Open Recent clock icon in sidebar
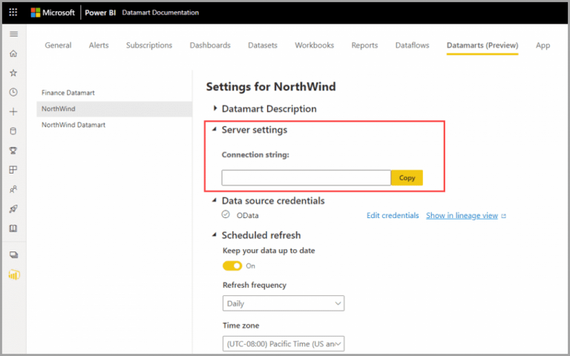570x356 pixels. tap(13, 92)
